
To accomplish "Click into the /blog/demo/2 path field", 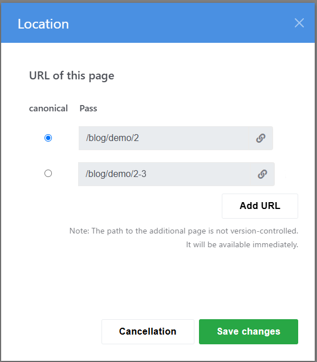I will point(164,138).
